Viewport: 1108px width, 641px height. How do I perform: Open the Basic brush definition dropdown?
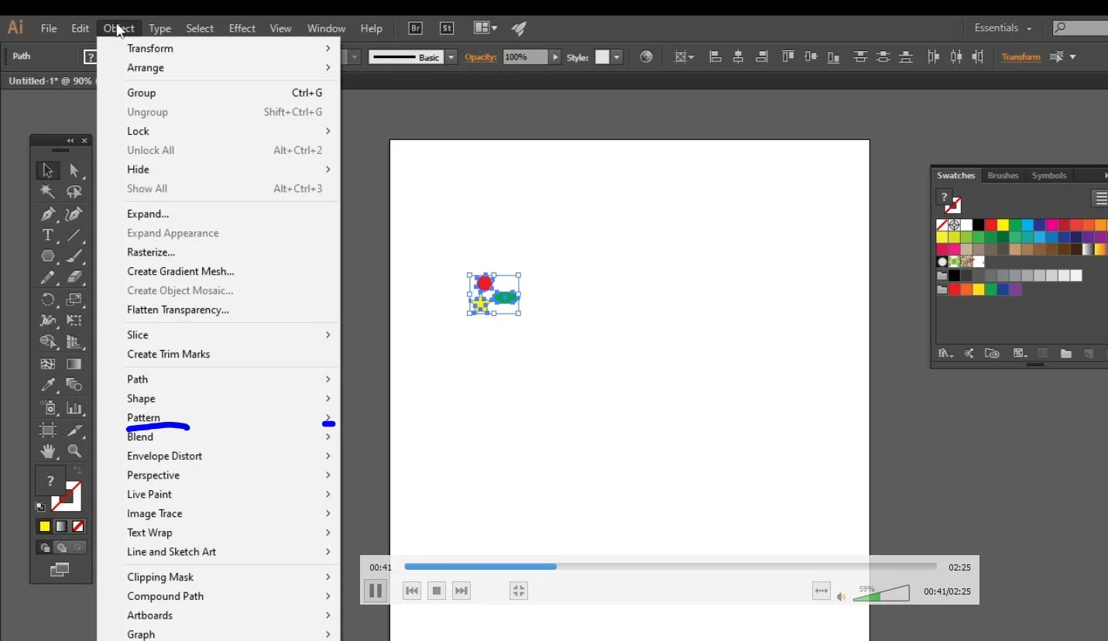tap(451, 57)
